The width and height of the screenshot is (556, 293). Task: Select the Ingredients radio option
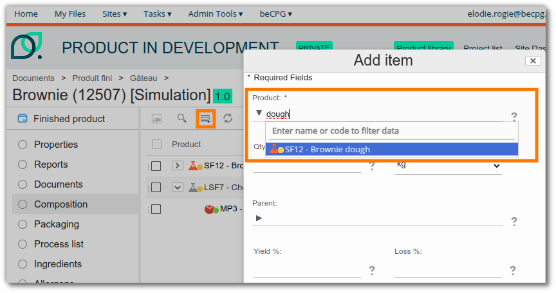point(23,264)
